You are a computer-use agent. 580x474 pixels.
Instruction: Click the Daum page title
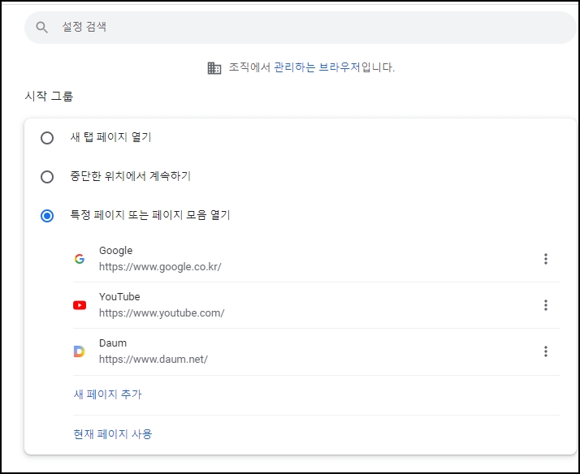113,343
